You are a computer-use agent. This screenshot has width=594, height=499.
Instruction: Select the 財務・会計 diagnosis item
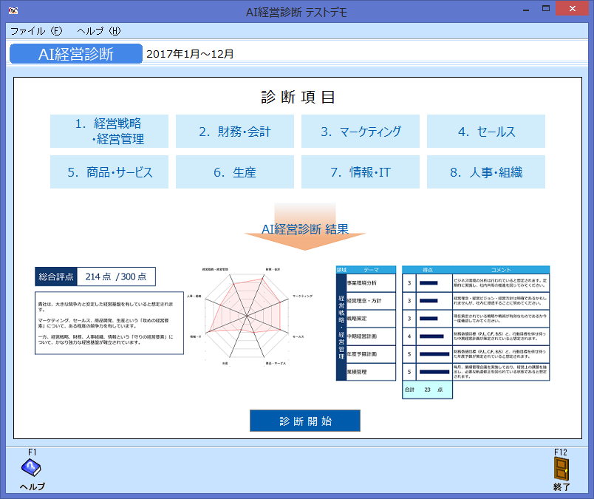click(x=234, y=130)
